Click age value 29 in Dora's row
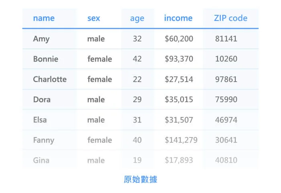 pyautogui.click(x=137, y=99)
